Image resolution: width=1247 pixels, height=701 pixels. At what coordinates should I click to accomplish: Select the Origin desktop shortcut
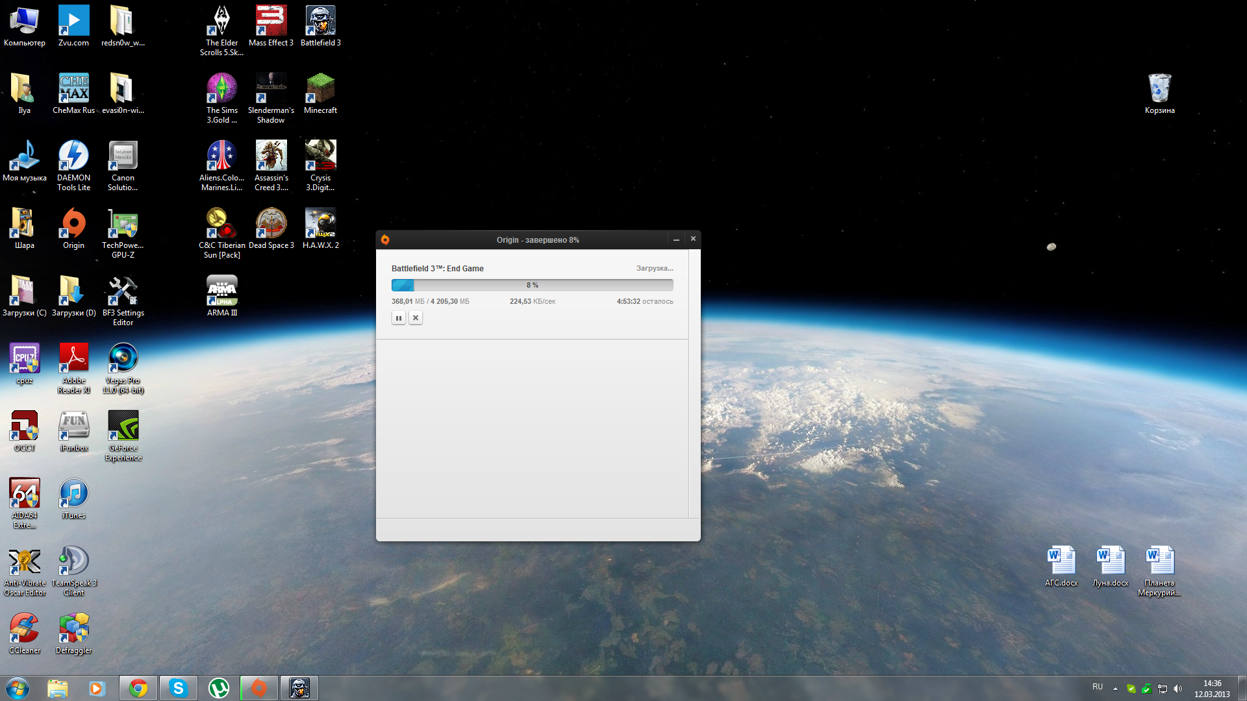[x=74, y=229]
